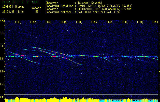Click the 1.0 kHz frequency label

click(2, 46)
